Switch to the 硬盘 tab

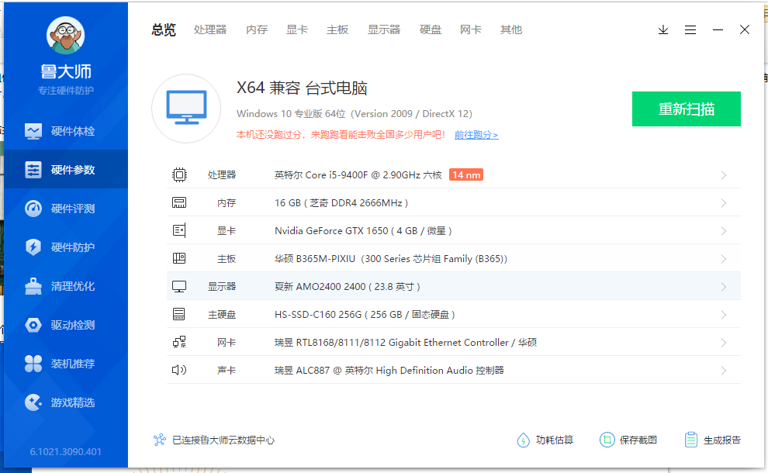(x=431, y=30)
